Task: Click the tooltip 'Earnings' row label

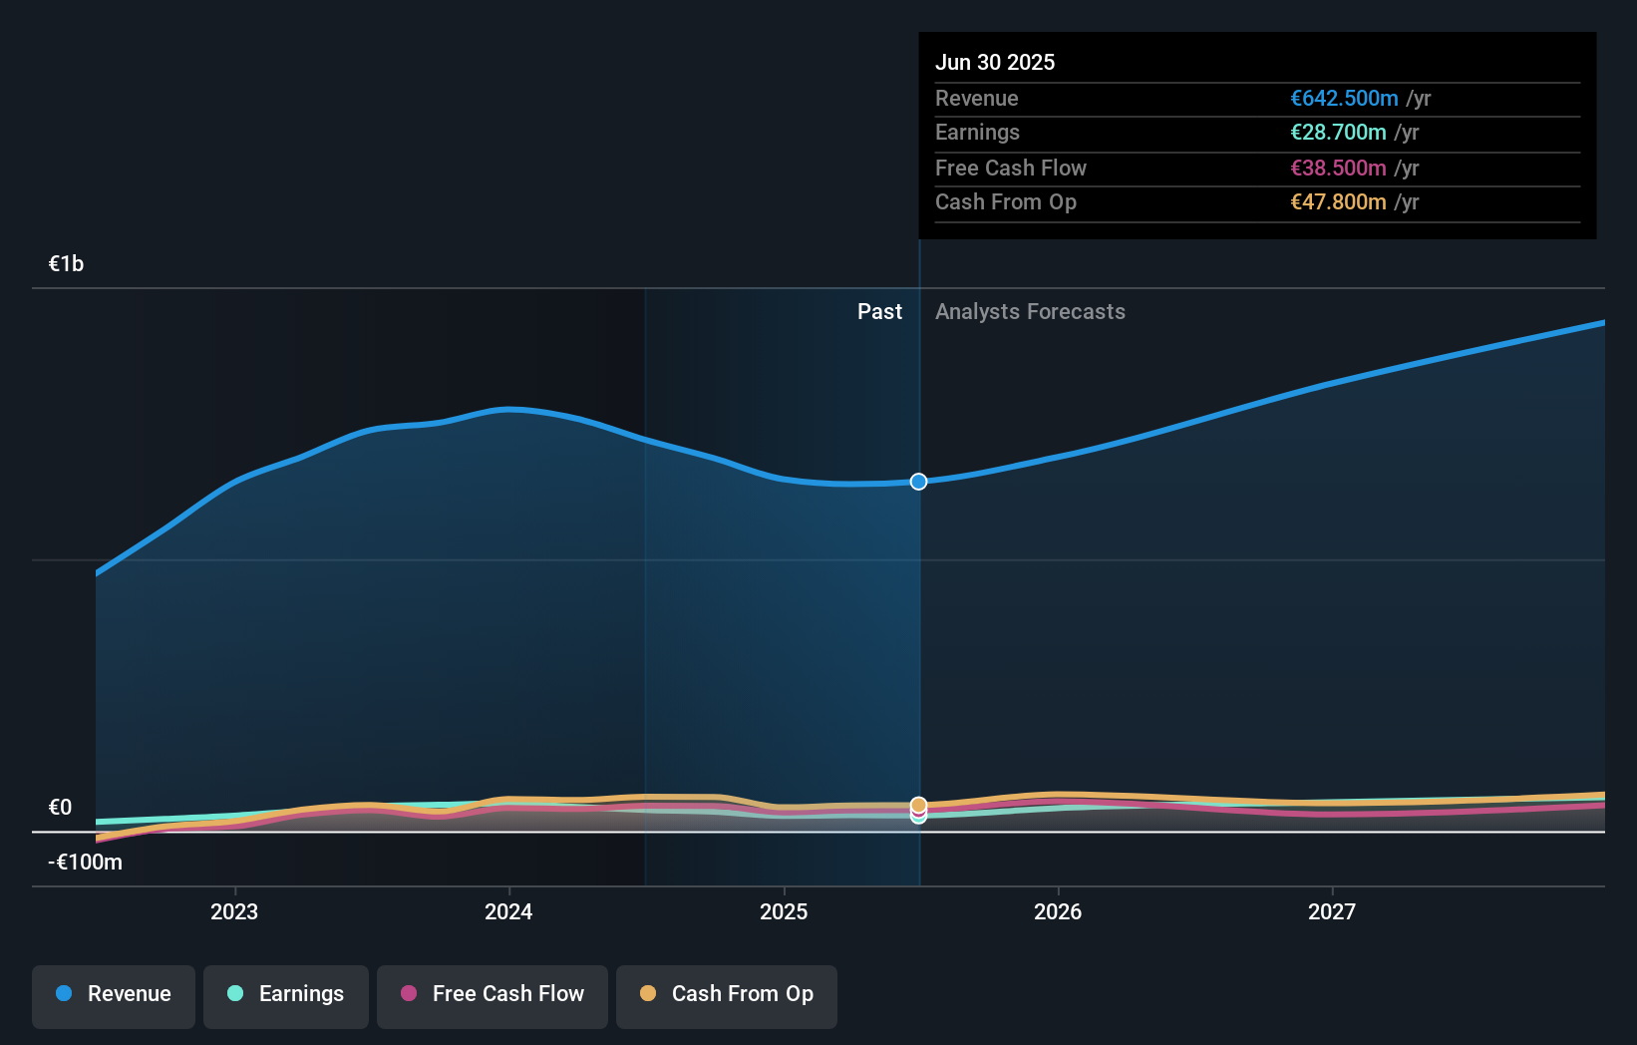Action: (977, 133)
